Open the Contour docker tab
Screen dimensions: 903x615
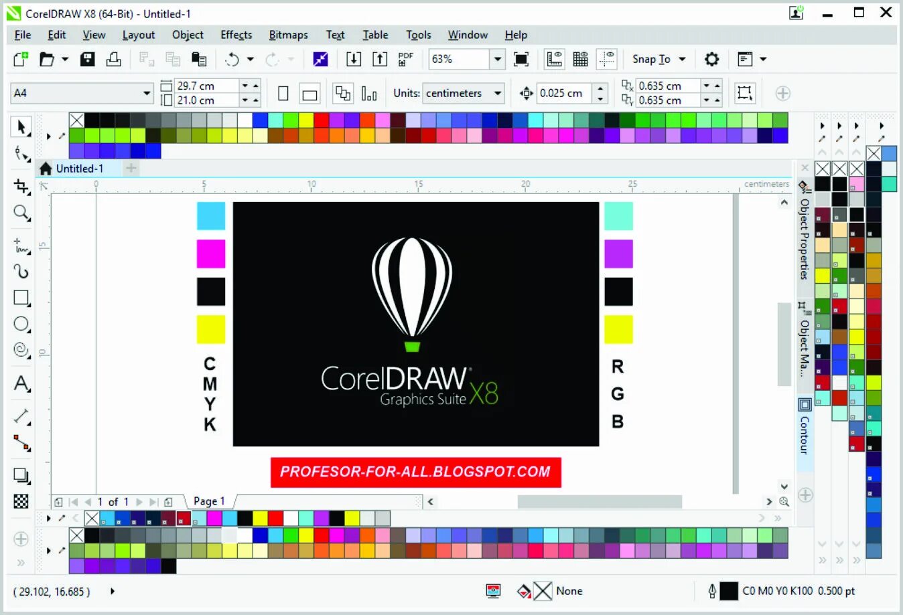pos(805,427)
